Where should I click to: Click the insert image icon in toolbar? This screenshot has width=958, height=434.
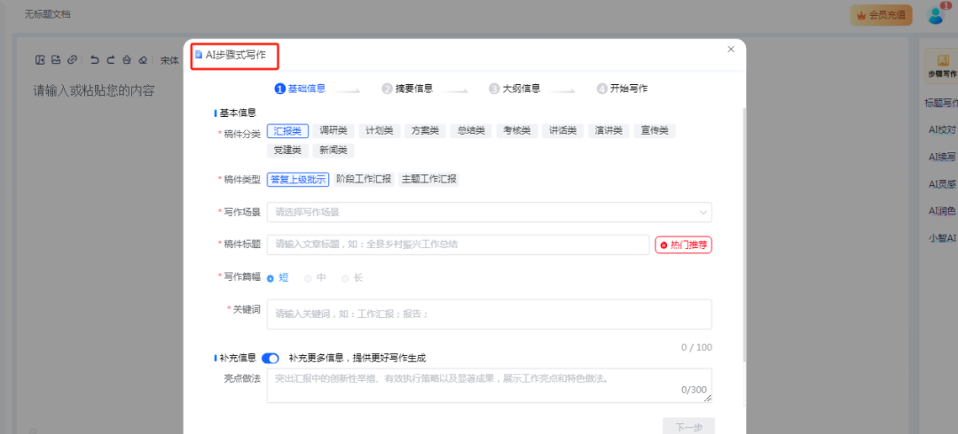tap(56, 60)
